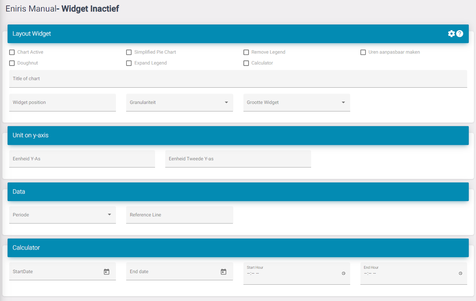
Task: Expand the Grootte Widget dropdown
Action: (296, 103)
